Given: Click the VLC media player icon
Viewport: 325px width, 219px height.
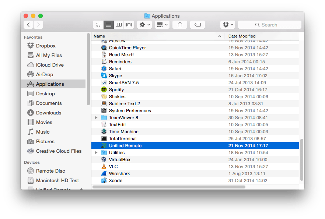Looking at the screenshot, I should pos(104,166).
